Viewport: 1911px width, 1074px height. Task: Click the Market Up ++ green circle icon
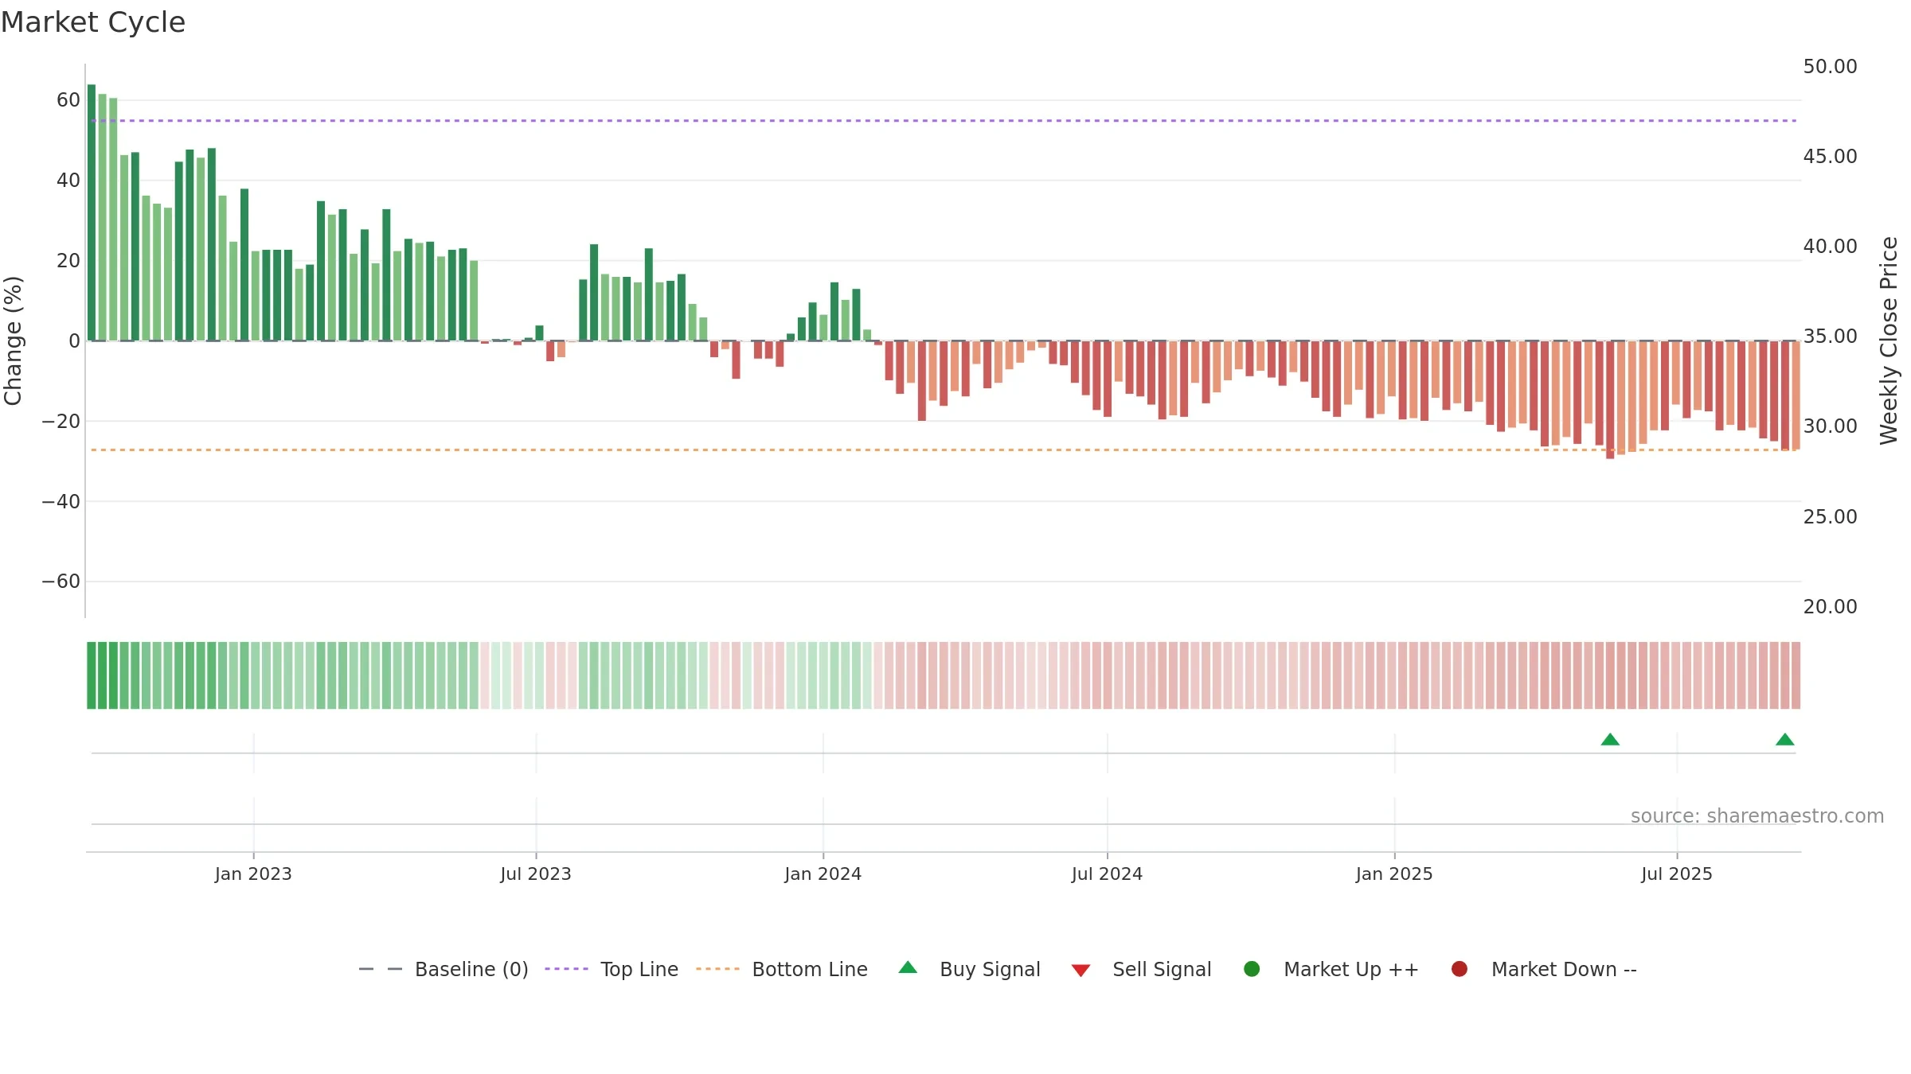[1252, 969]
